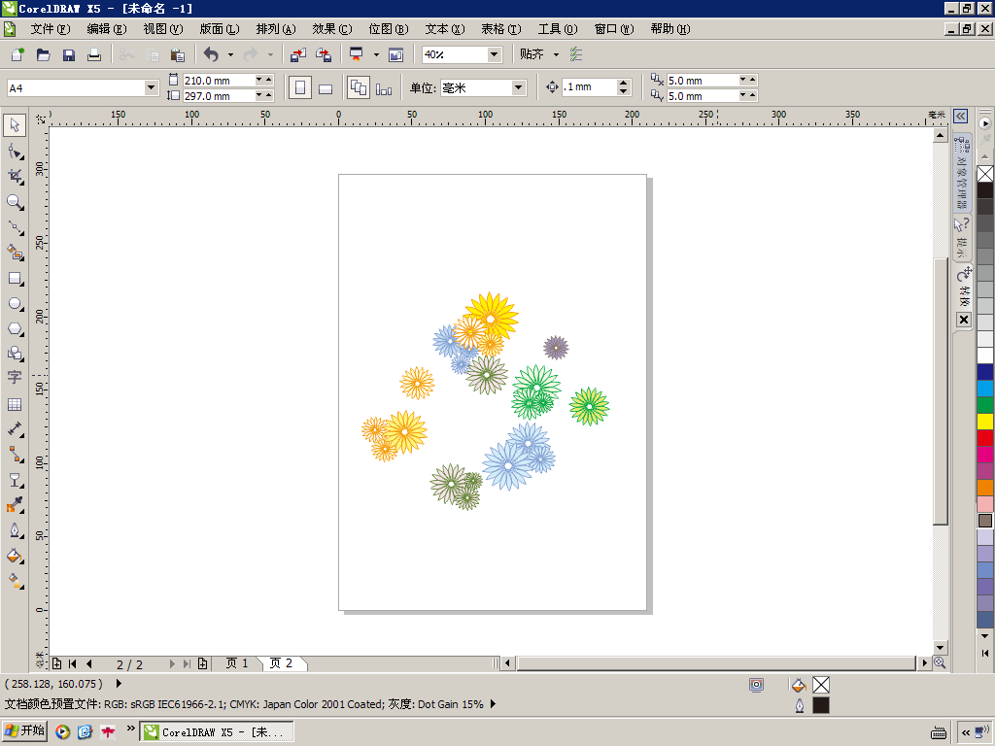995x746 pixels.
Task: Open Windows 开始 menu
Action: [24, 731]
